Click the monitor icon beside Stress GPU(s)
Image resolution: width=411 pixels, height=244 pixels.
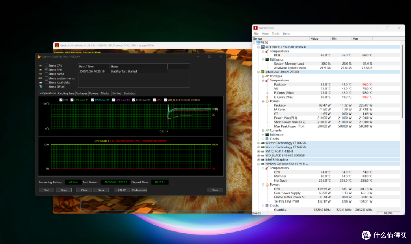40,86
